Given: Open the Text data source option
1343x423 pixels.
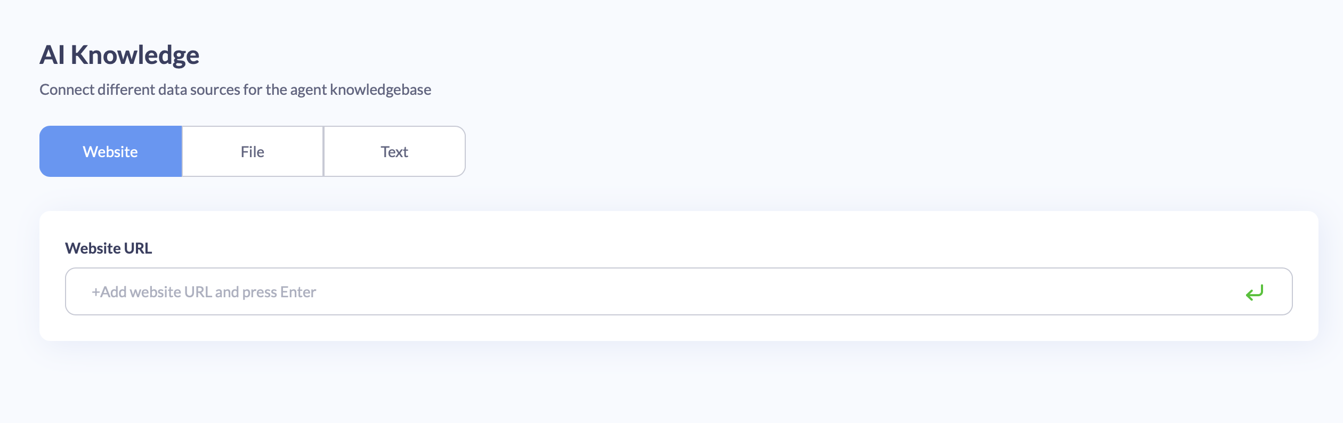Looking at the screenshot, I should coord(394,151).
